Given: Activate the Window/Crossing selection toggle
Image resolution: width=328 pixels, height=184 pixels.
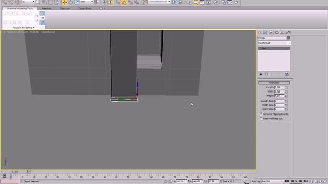Looking at the screenshot, I should (57, 2).
